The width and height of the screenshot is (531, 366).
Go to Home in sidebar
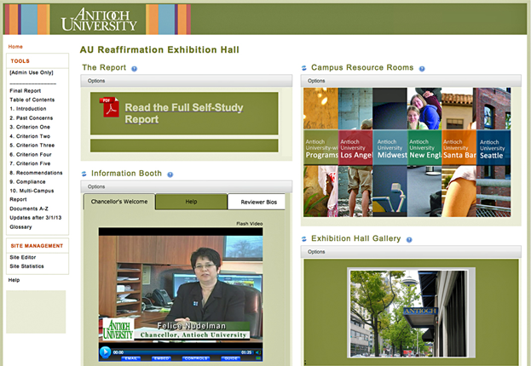click(15, 47)
